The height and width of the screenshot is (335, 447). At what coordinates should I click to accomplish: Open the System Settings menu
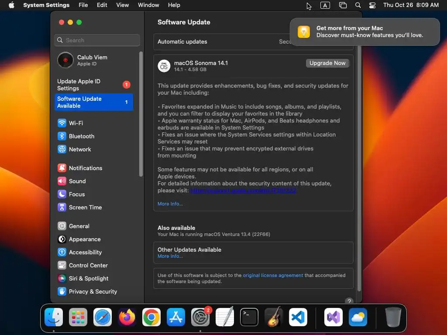click(46, 5)
